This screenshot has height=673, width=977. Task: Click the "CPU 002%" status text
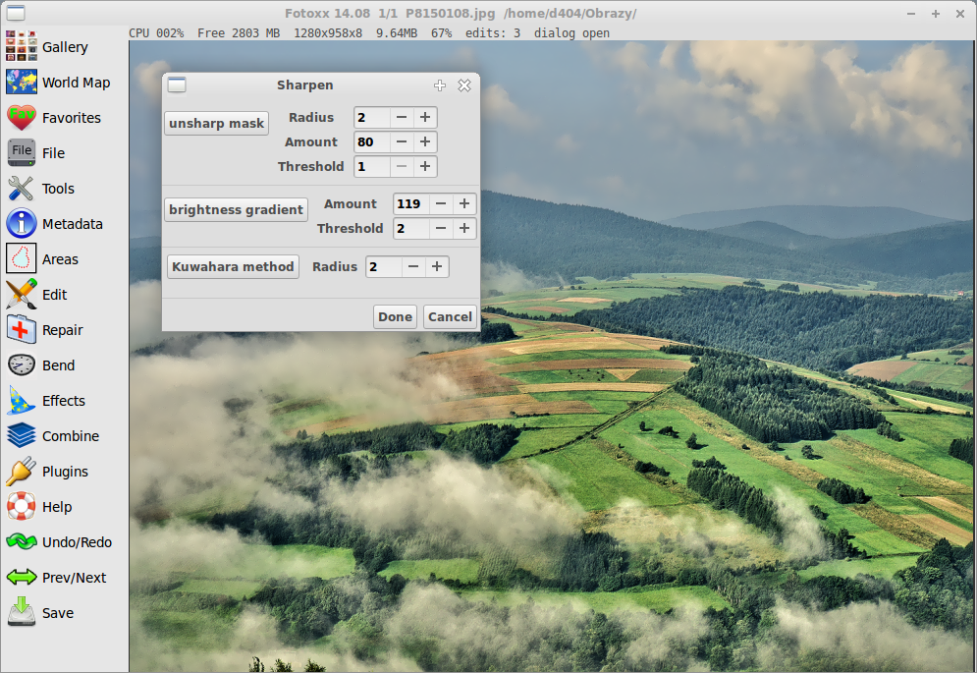click(x=156, y=33)
